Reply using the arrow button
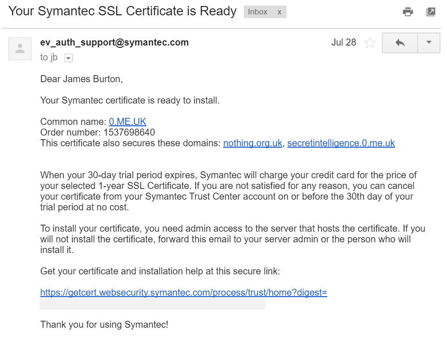 coord(400,43)
